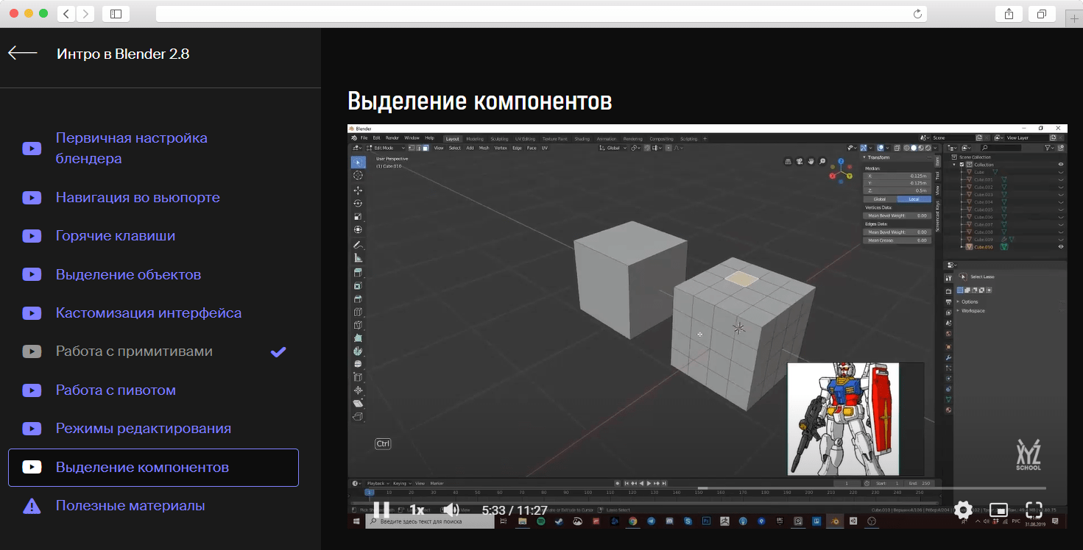Select the Select Box tool in Blender toolbar
This screenshot has height=550, width=1083.
358,162
